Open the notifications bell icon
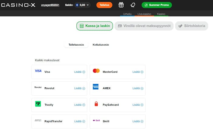213x130 pixels. tap(133, 5)
